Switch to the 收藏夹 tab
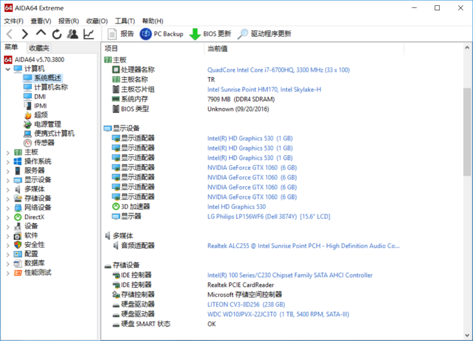 (39, 48)
